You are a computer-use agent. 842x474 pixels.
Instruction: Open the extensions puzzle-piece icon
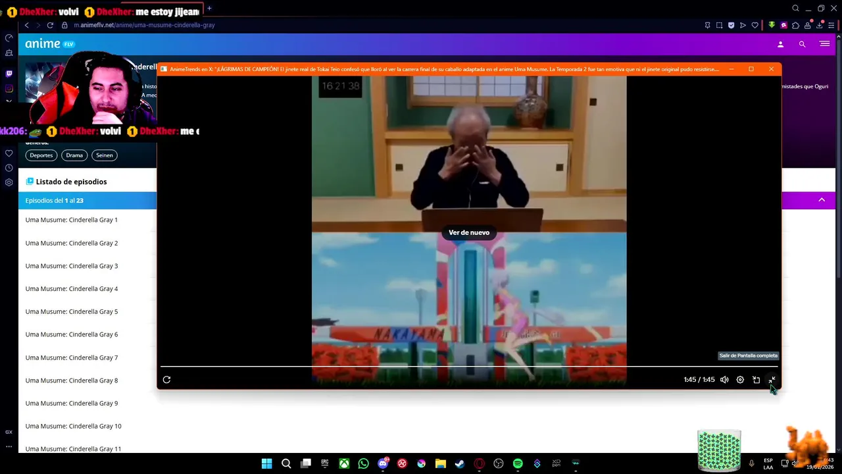(795, 25)
